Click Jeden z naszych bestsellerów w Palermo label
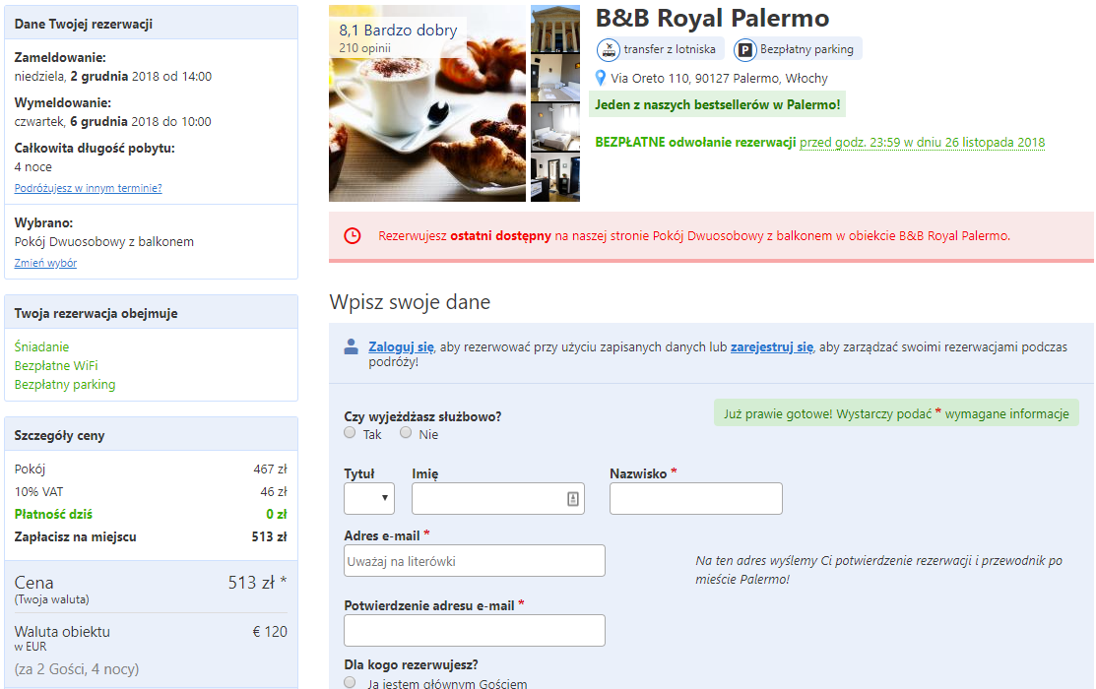 click(717, 104)
